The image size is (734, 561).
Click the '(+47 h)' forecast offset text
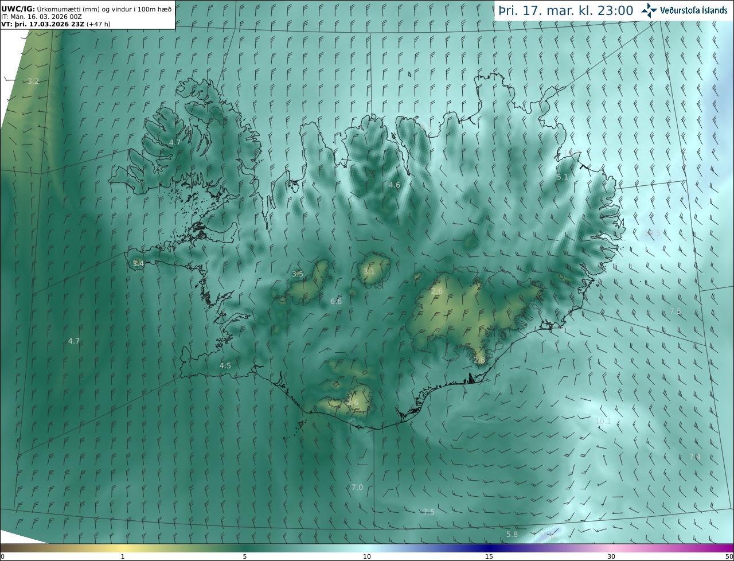coord(99,25)
